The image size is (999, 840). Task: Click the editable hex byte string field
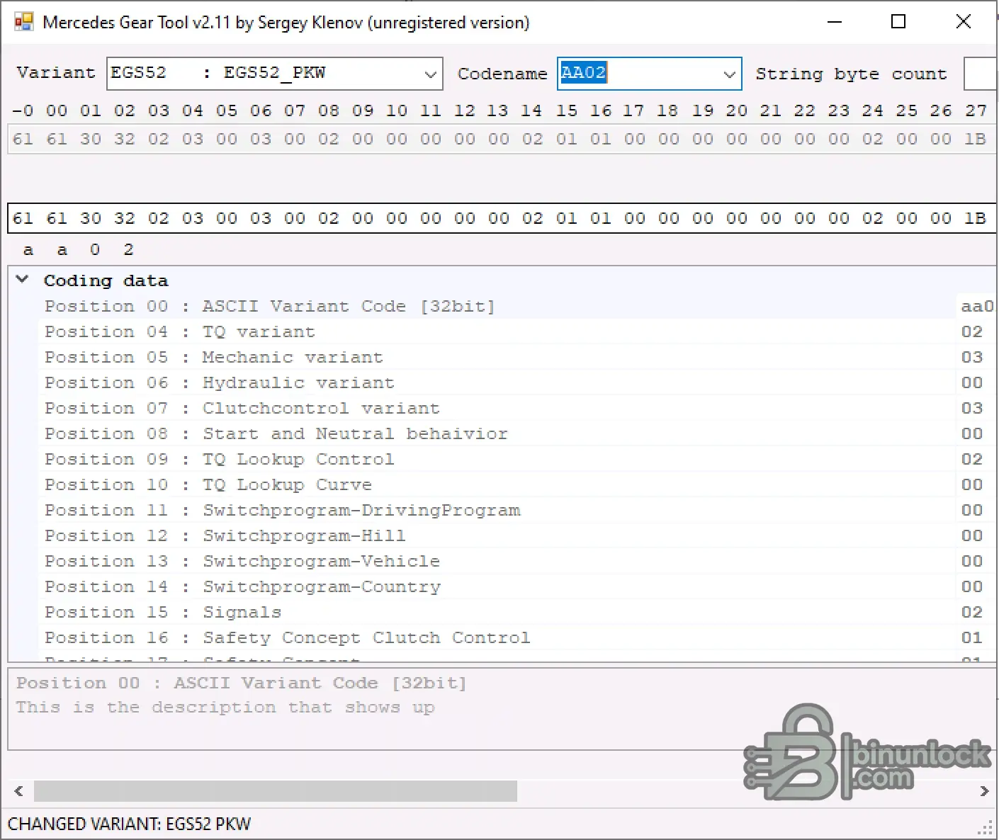coord(502,218)
